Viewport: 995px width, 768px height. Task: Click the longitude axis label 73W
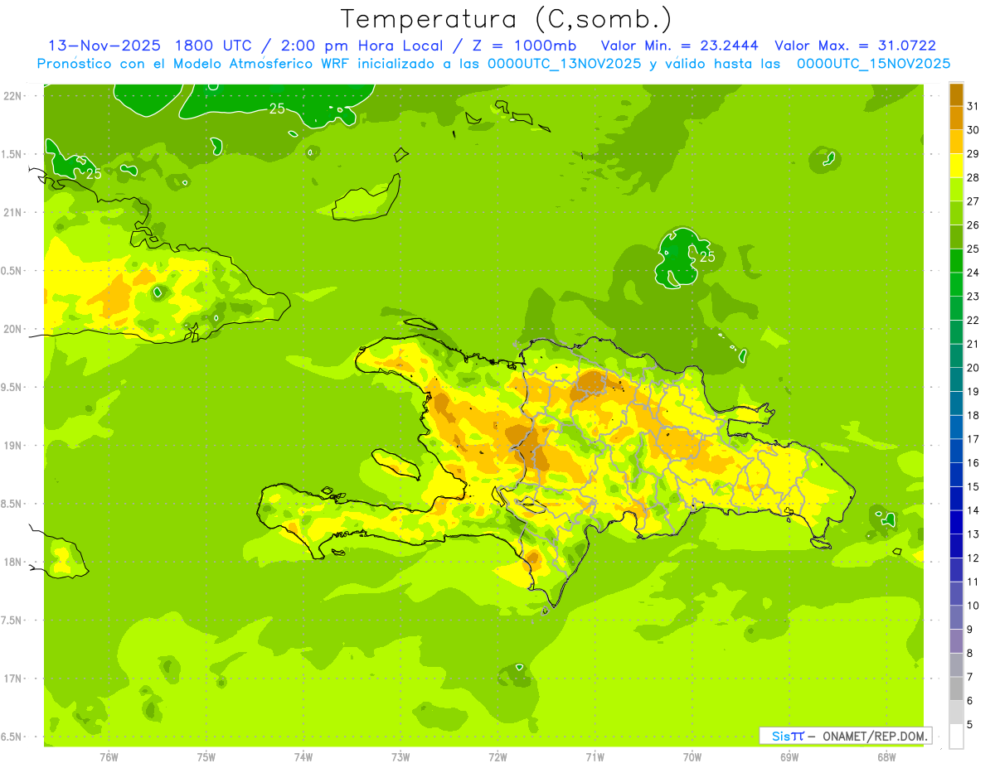pyautogui.click(x=400, y=757)
